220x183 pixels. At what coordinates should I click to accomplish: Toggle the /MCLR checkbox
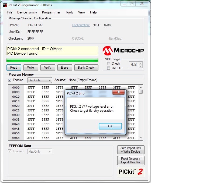coord(108,68)
